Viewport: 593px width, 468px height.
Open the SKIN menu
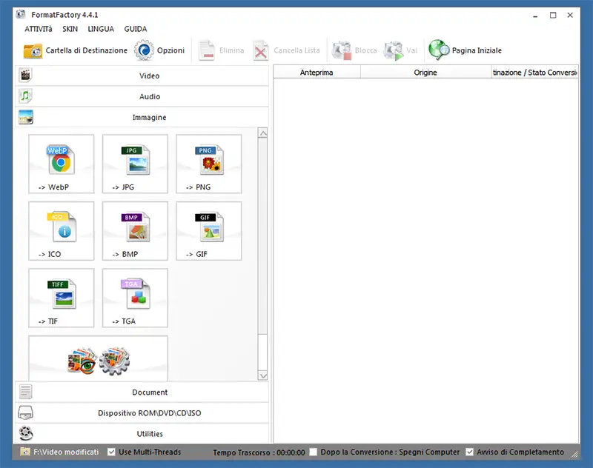(70, 29)
